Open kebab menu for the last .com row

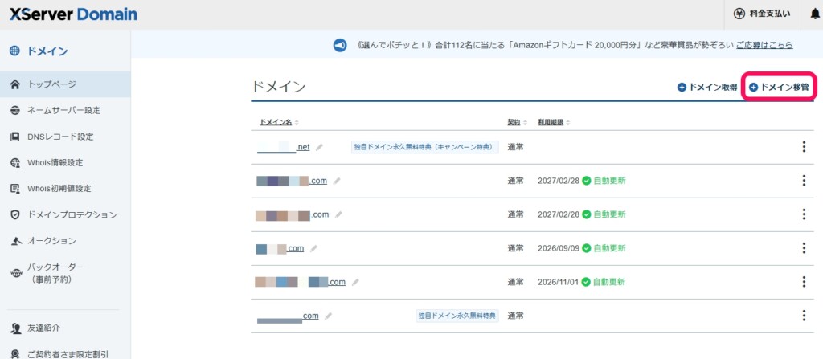pyautogui.click(x=804, y=316)
